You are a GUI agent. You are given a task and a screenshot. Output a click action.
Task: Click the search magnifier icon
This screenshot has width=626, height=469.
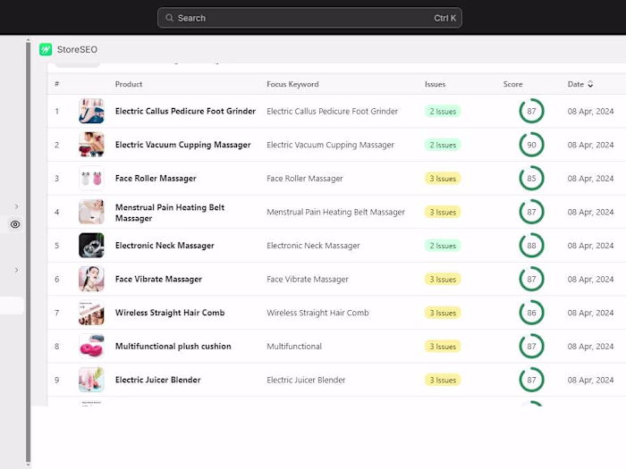[x=169, y=18]
